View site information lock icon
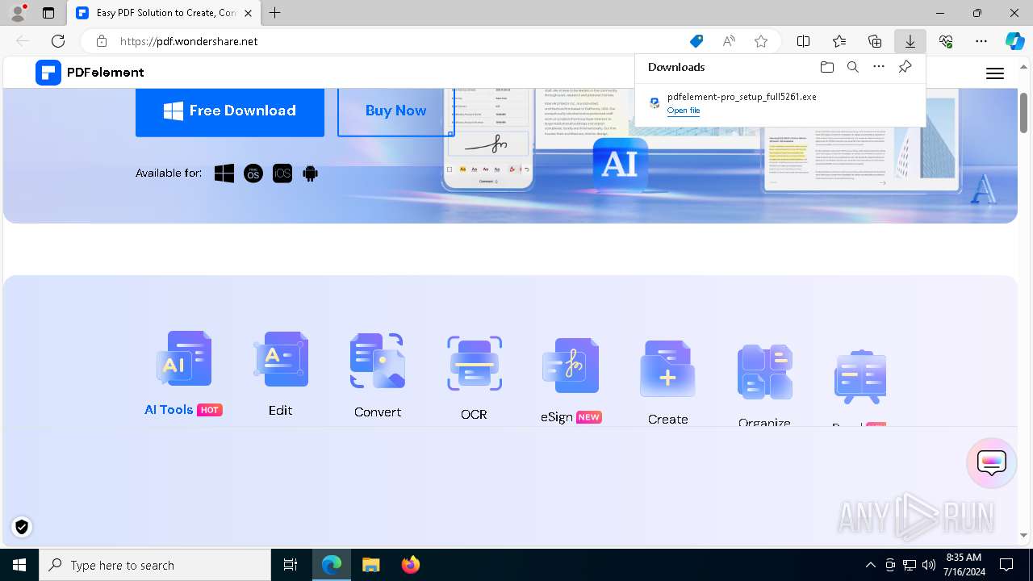 coord(102,41)
